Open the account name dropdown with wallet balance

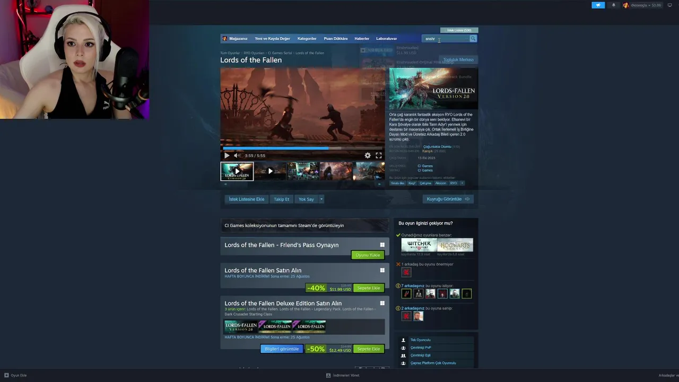pos(642,5)
